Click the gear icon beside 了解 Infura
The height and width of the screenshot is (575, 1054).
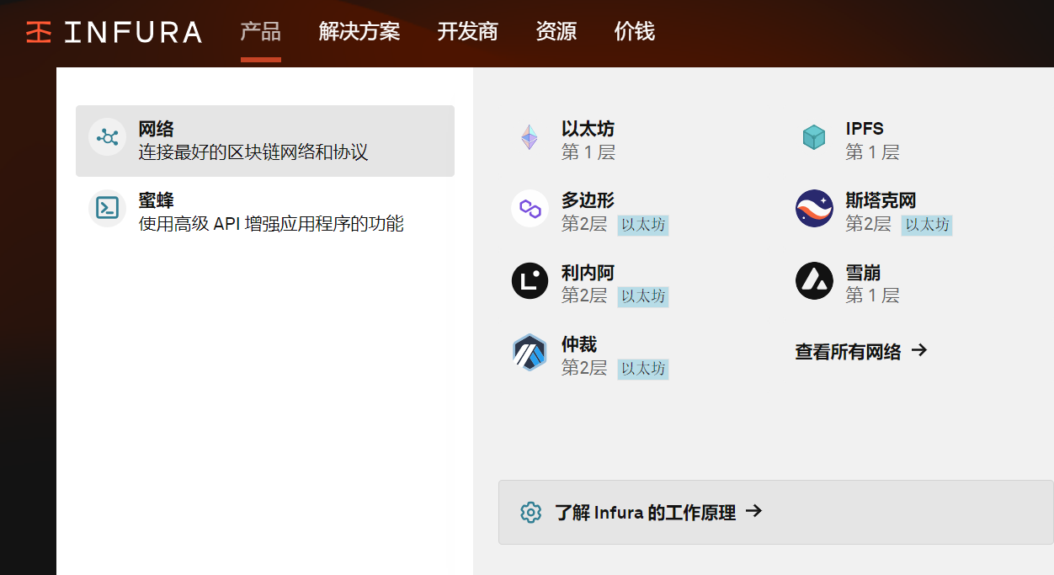530,512
